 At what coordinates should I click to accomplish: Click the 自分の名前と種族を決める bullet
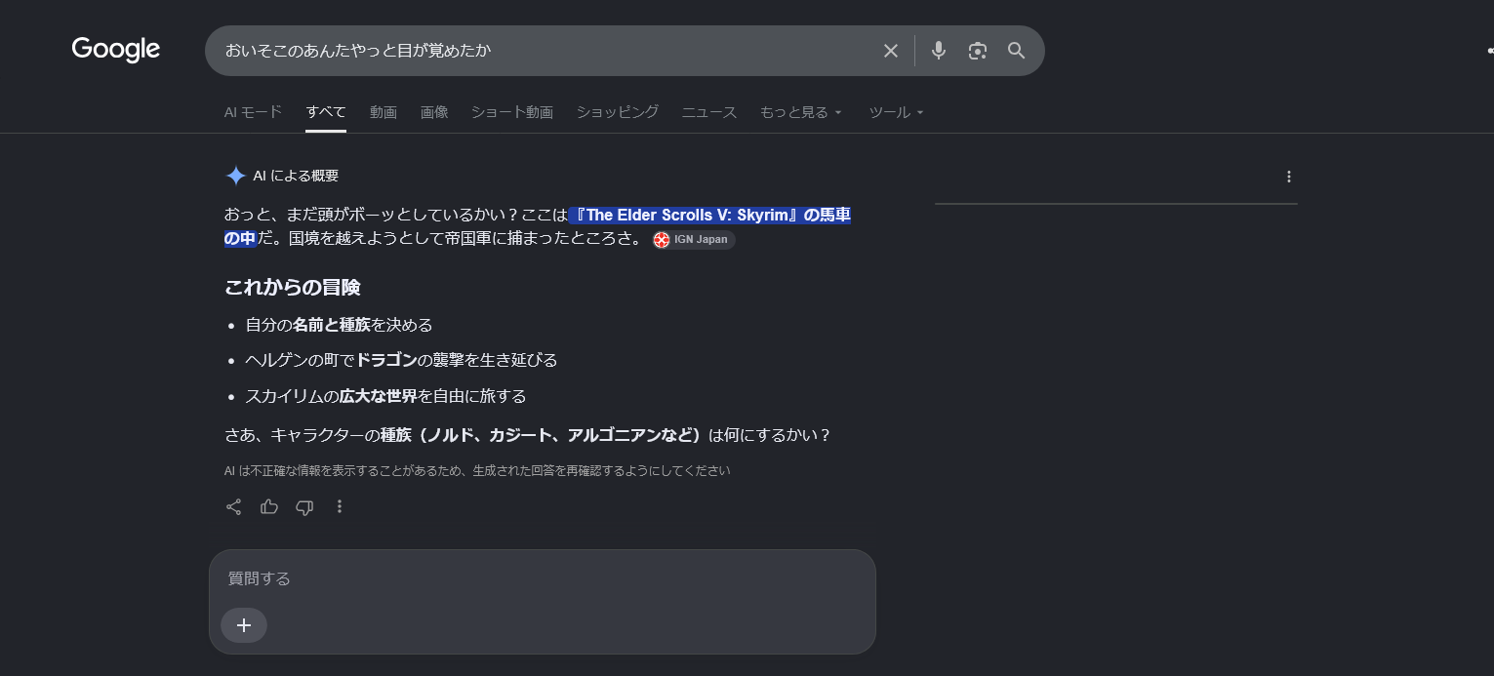[340, 325]
